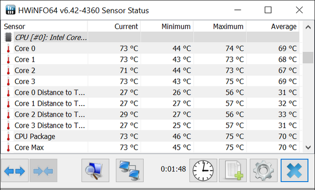Screen dimensions: 315x190
Task: Click Core 2 average value 67 °C
Action: (287, 70)
